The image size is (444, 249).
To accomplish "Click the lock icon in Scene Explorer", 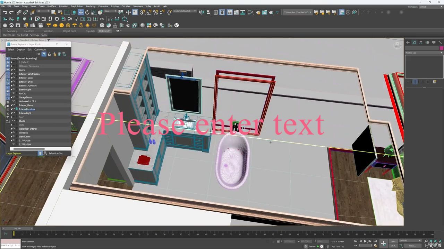I will click(49, 54).
